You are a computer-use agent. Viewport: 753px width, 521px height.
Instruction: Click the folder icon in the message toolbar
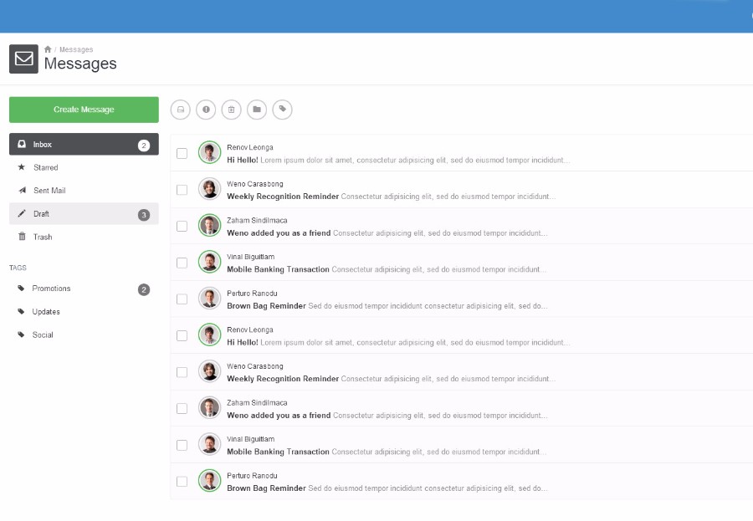pyautogui.click(x=257, y=110)
